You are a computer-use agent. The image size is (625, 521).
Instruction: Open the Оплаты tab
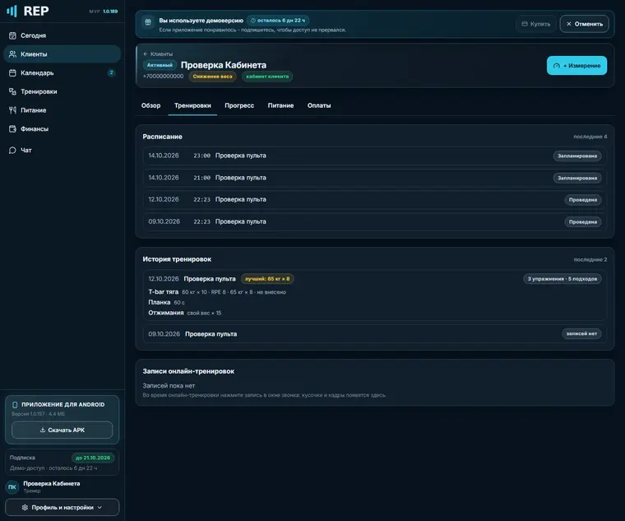pyautogui.click(x=319, y=105)
